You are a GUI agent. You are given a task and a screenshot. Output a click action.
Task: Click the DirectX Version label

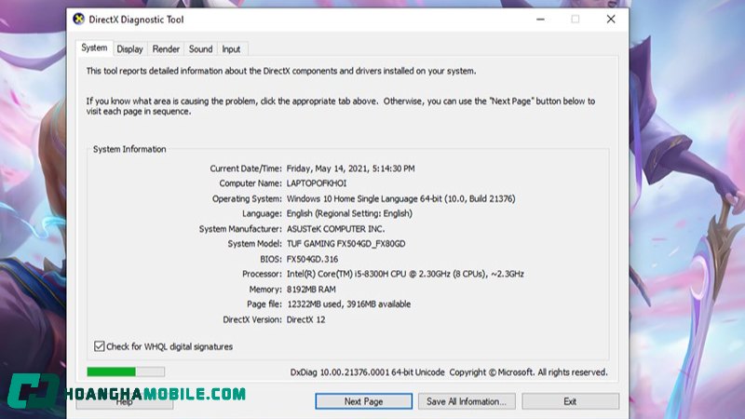pos(252,319)
